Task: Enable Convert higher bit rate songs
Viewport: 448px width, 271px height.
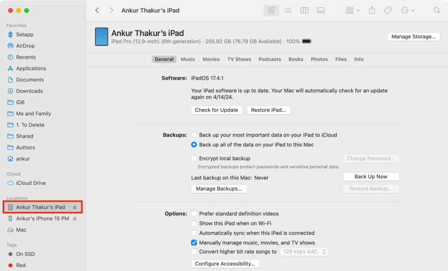Action: pyautogui.click(x=194, y=251)
